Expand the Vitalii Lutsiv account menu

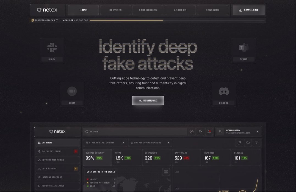[258, 132]
